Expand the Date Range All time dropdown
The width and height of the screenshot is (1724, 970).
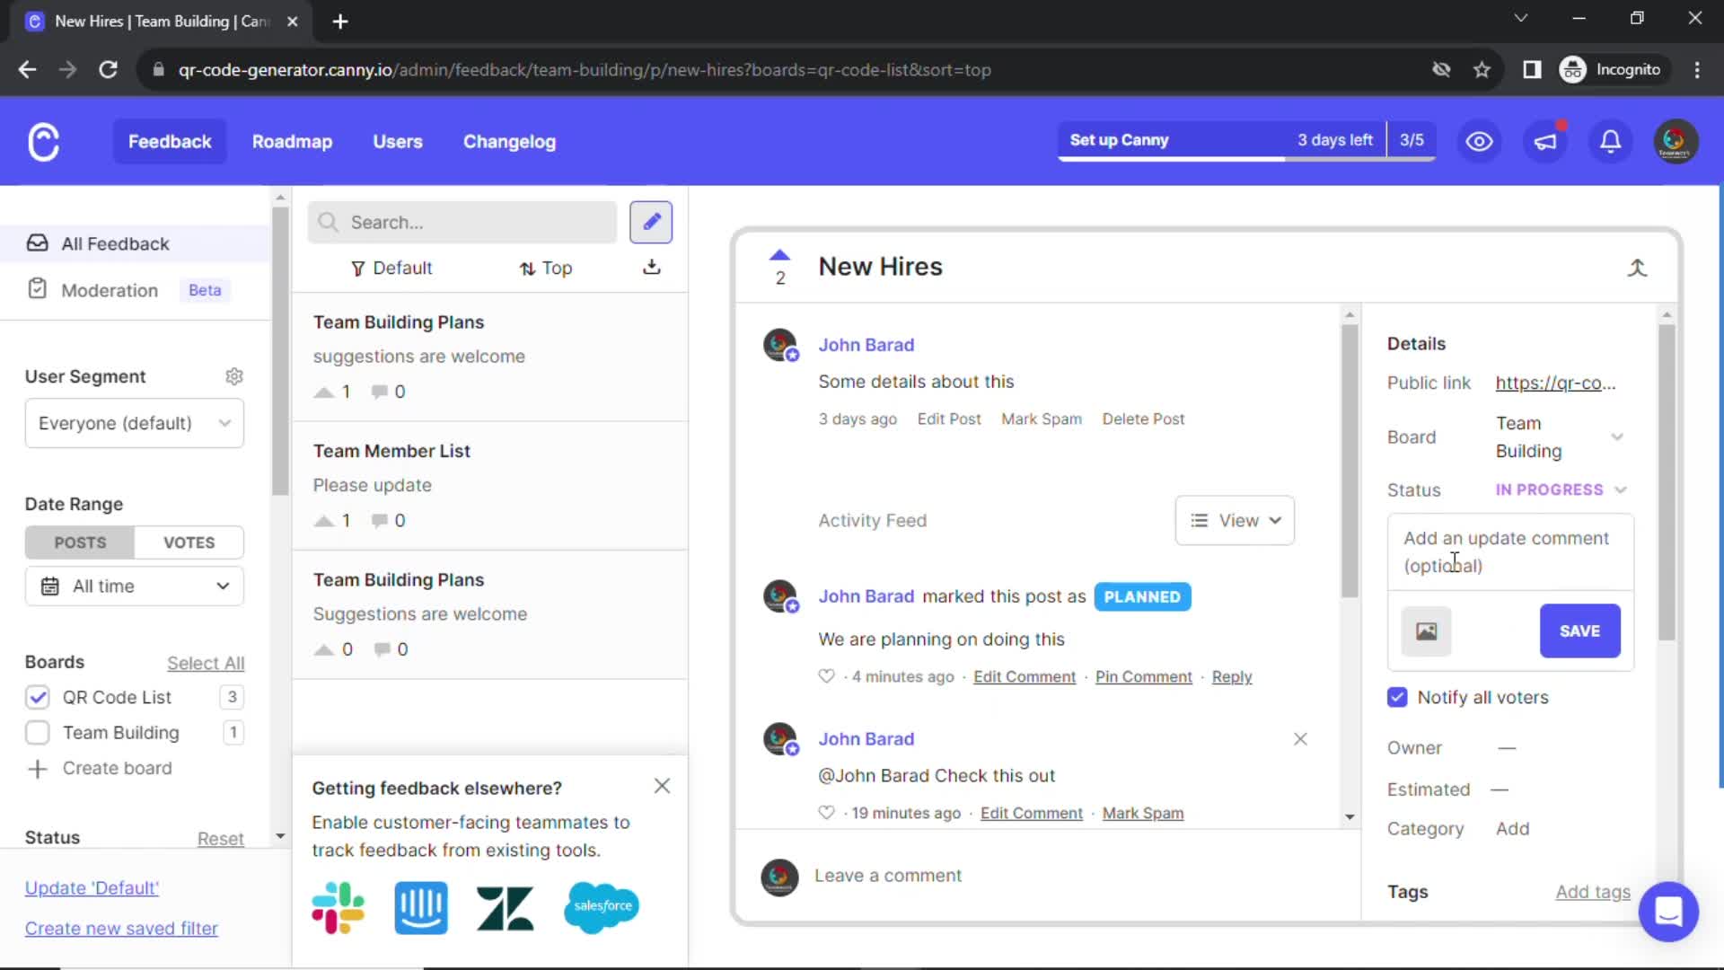134,585
